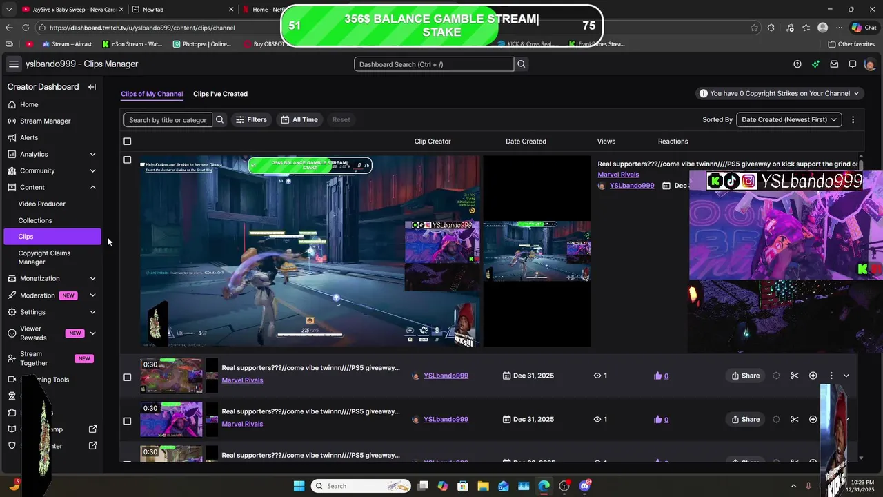Viewport: 883px width, 497px height.
Task: Open the three-dot menu next to Sorted By
Action: click(x=853, y=119)
